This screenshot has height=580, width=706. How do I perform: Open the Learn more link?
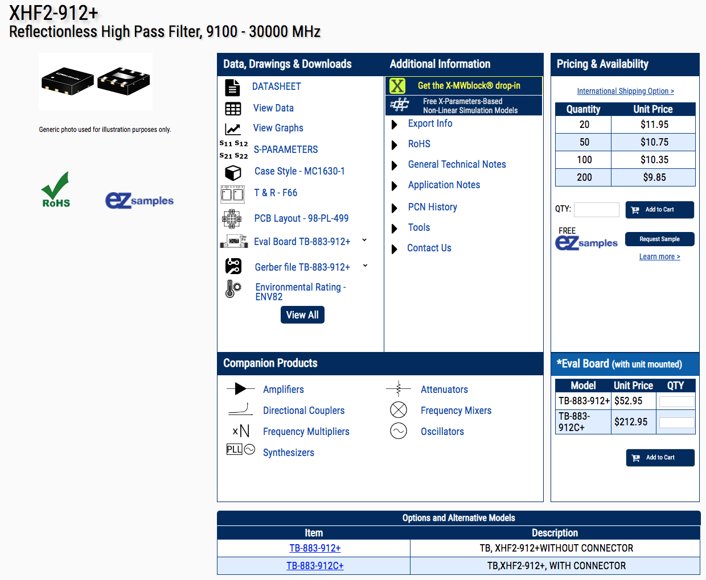(659, 256)
